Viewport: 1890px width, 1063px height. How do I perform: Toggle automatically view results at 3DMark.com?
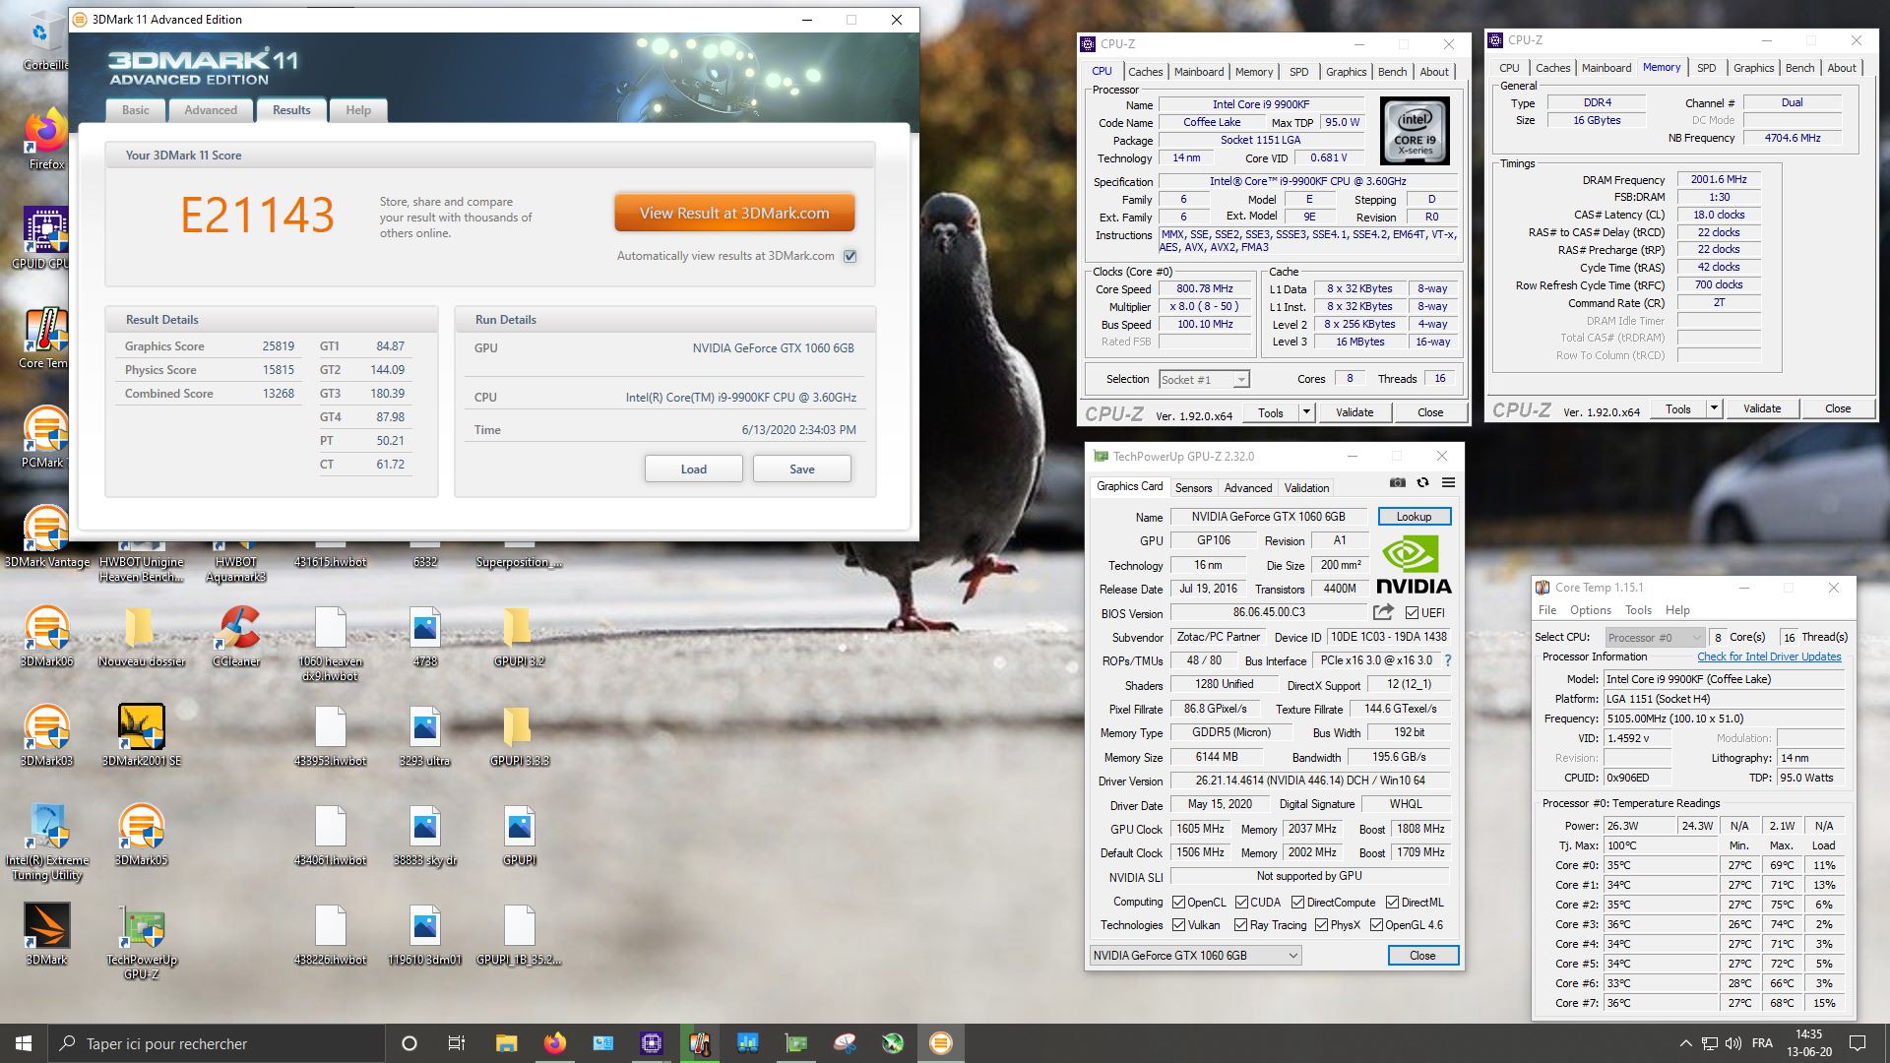[x=850, y=256]
